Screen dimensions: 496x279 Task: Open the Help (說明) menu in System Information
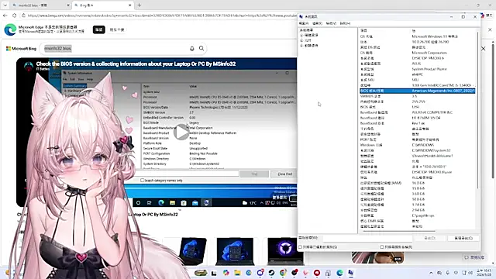(345, 23)
